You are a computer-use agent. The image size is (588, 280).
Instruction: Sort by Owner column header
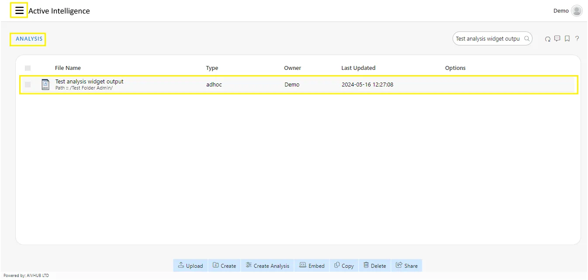[x=293, y=68]
